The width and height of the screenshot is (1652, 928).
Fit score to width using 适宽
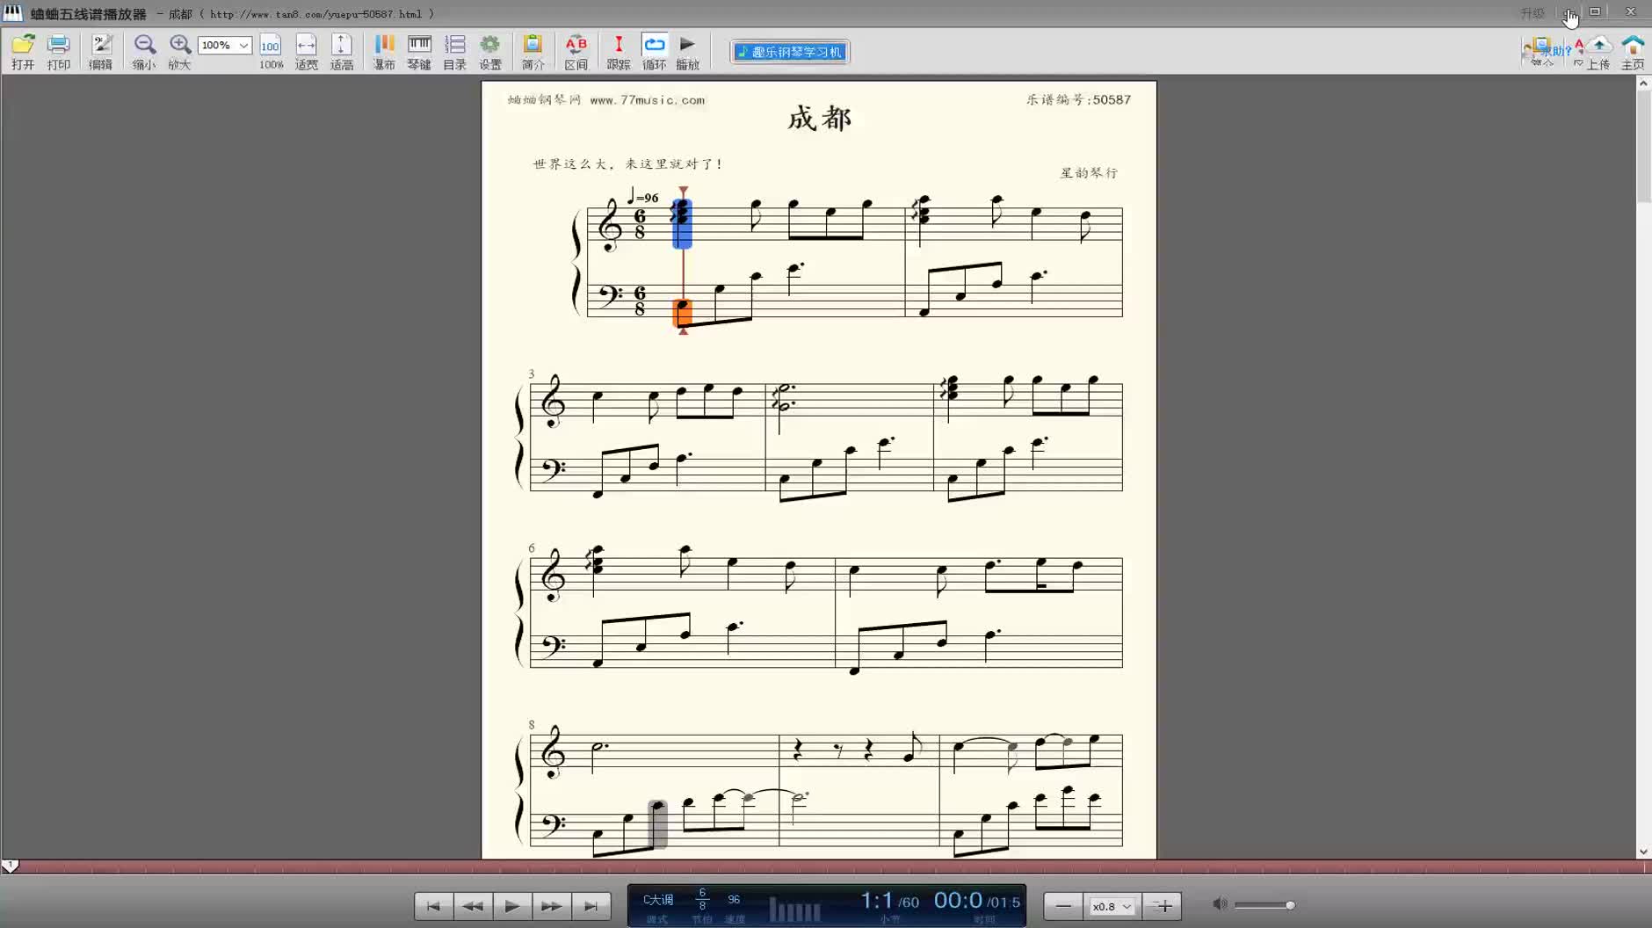coord(306,52)
